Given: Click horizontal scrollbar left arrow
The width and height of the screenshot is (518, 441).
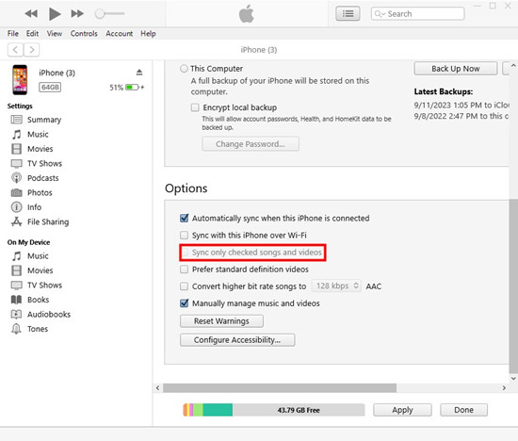Looking at the screenshot, I should (157, 388).
